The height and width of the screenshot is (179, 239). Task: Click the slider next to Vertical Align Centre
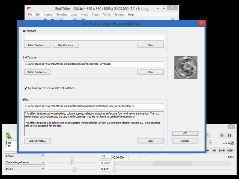(x=73, y=163)
